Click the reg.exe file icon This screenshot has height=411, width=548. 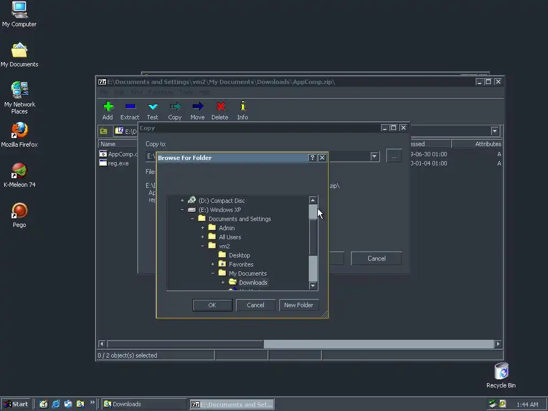coord(103,163)
